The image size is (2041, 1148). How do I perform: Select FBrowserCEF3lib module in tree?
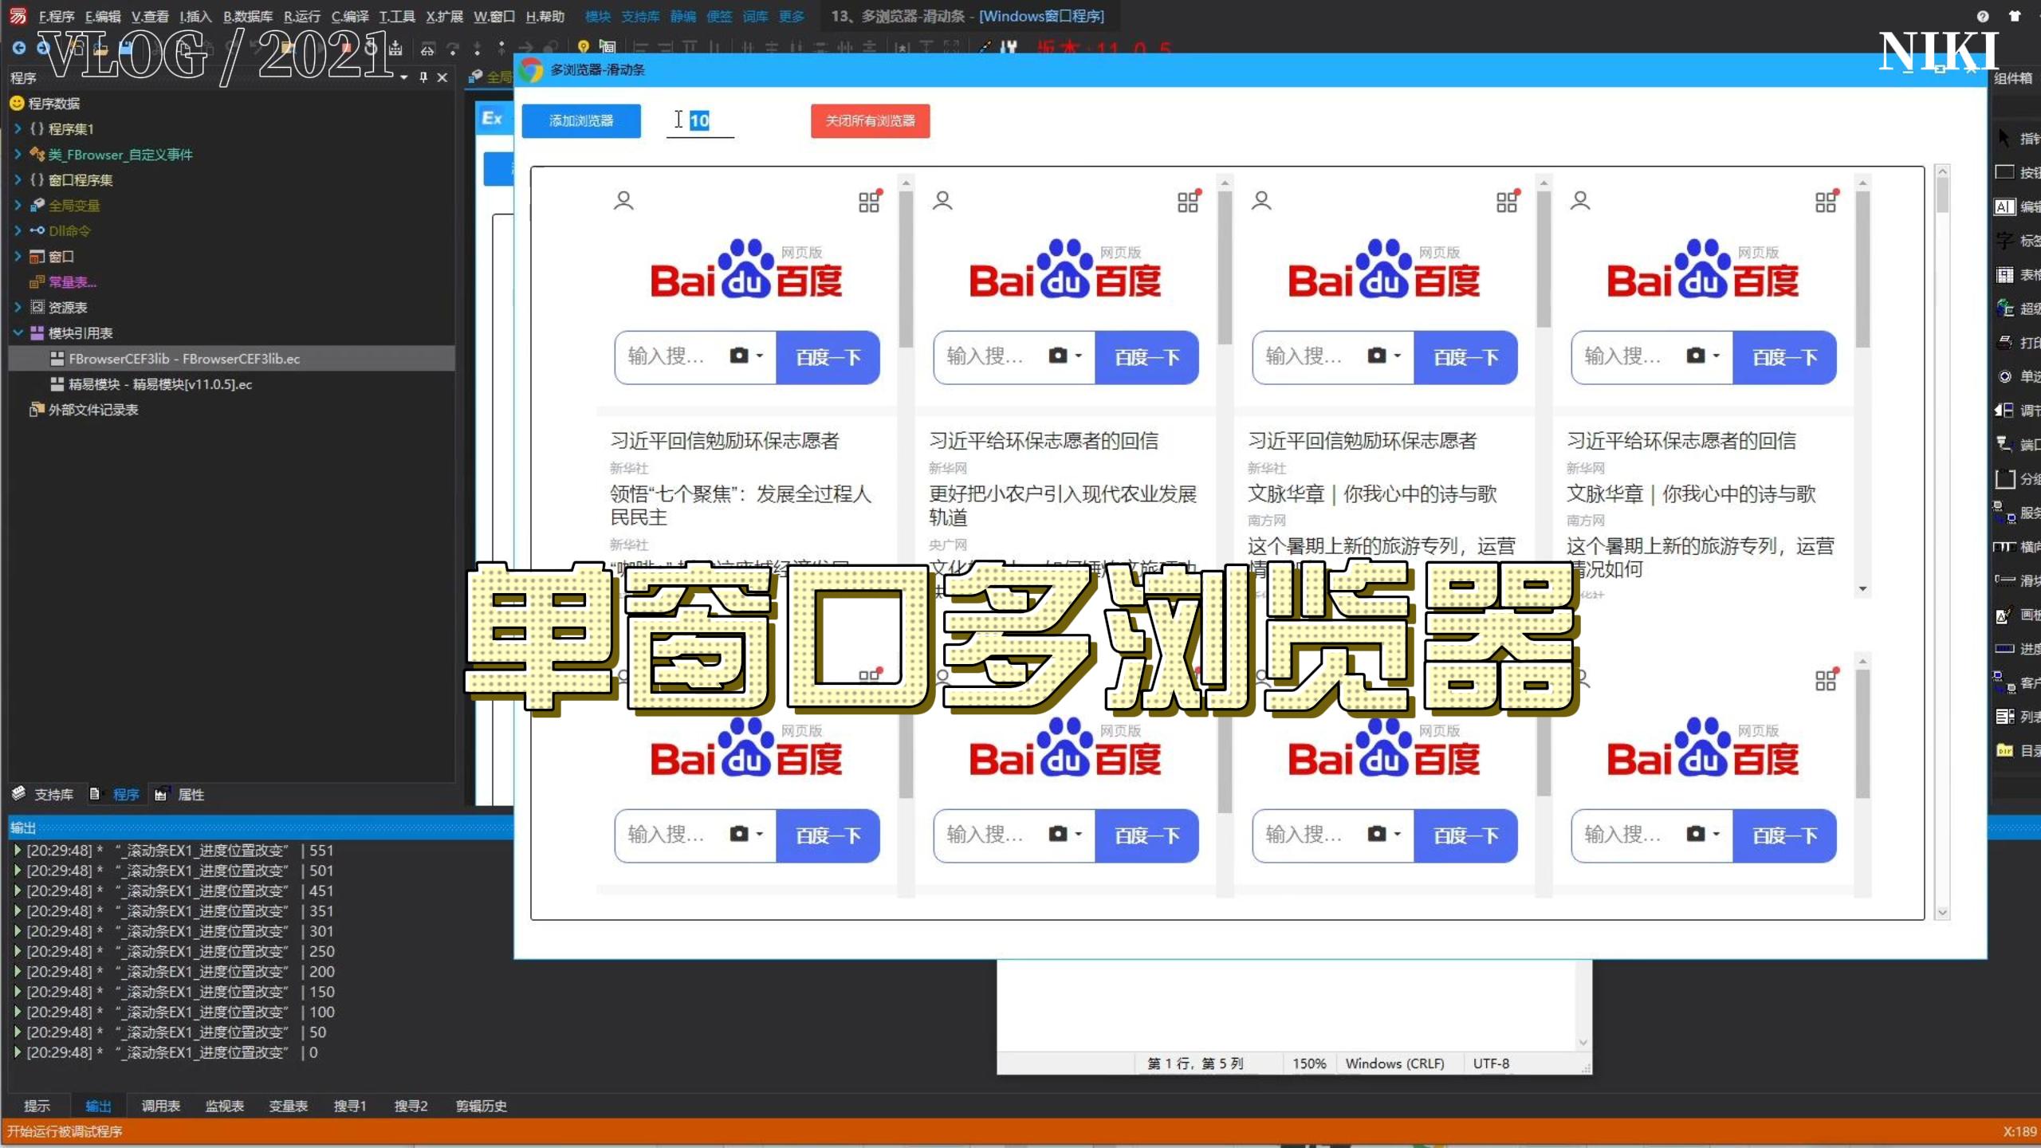(184, 359)
